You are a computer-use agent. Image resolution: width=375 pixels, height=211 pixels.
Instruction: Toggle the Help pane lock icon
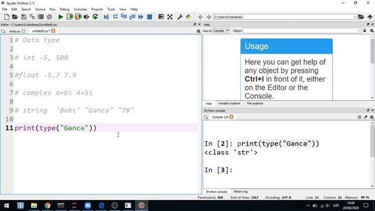coord(364,30)
